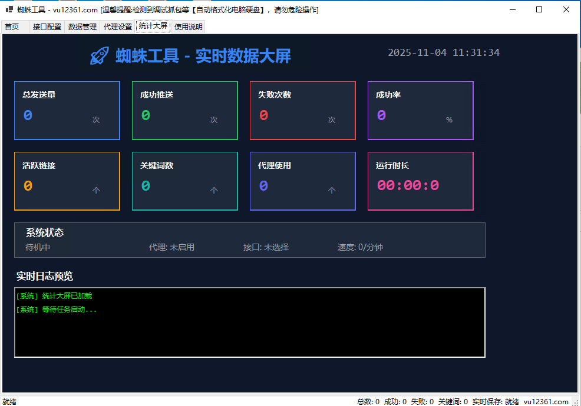Click the 总发送量 statistics card
Image resolution: width=581 pixels, height=406 pixels.
click(x=67, y=111)
